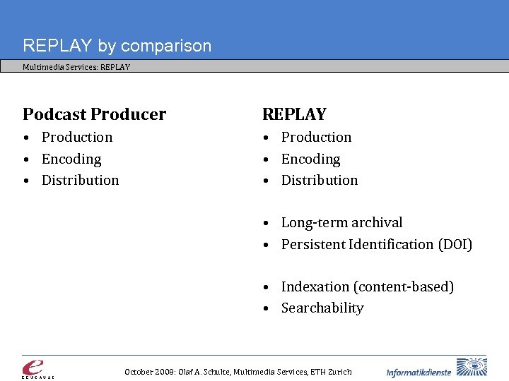Click 'Production' under Podcast Producer
Image resolution: width=509 pixels, height=381 pixels.
[x=77, y=137]
